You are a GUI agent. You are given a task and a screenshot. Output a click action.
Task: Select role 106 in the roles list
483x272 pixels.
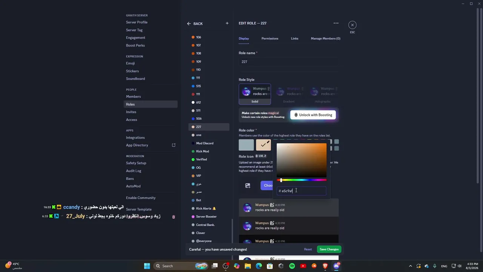[209, 37]
